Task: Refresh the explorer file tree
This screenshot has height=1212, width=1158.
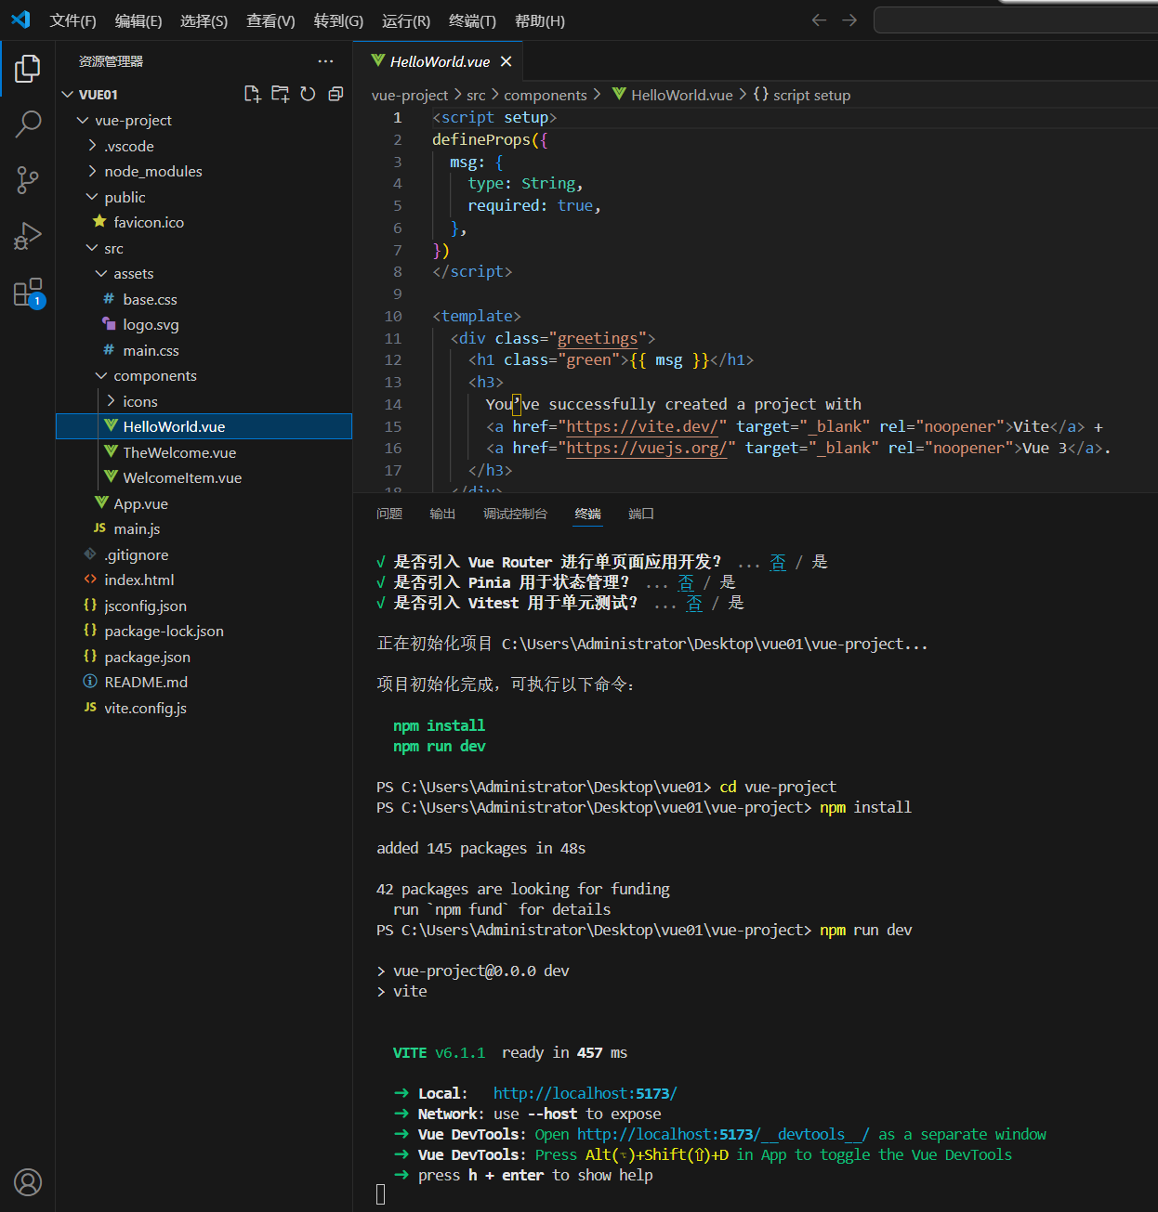Action: coord(308,94)
